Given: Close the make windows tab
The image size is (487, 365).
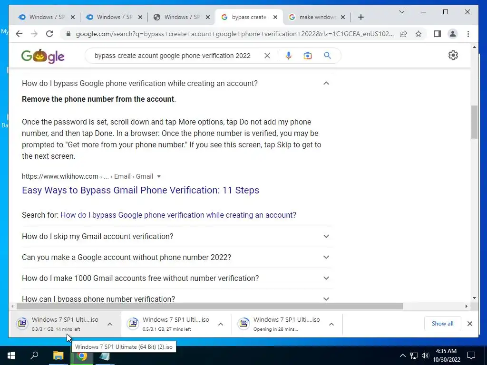Looking at the screenshot, I should [343, 18].
